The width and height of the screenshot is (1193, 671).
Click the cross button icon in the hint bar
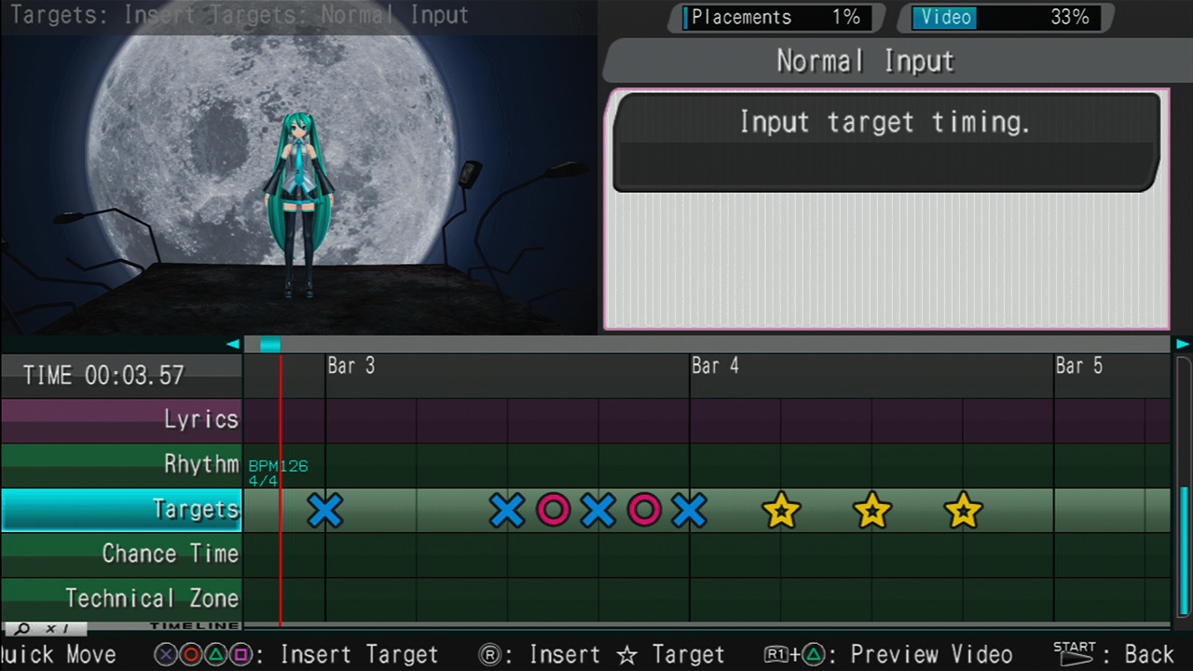click(x=166, y=655)
